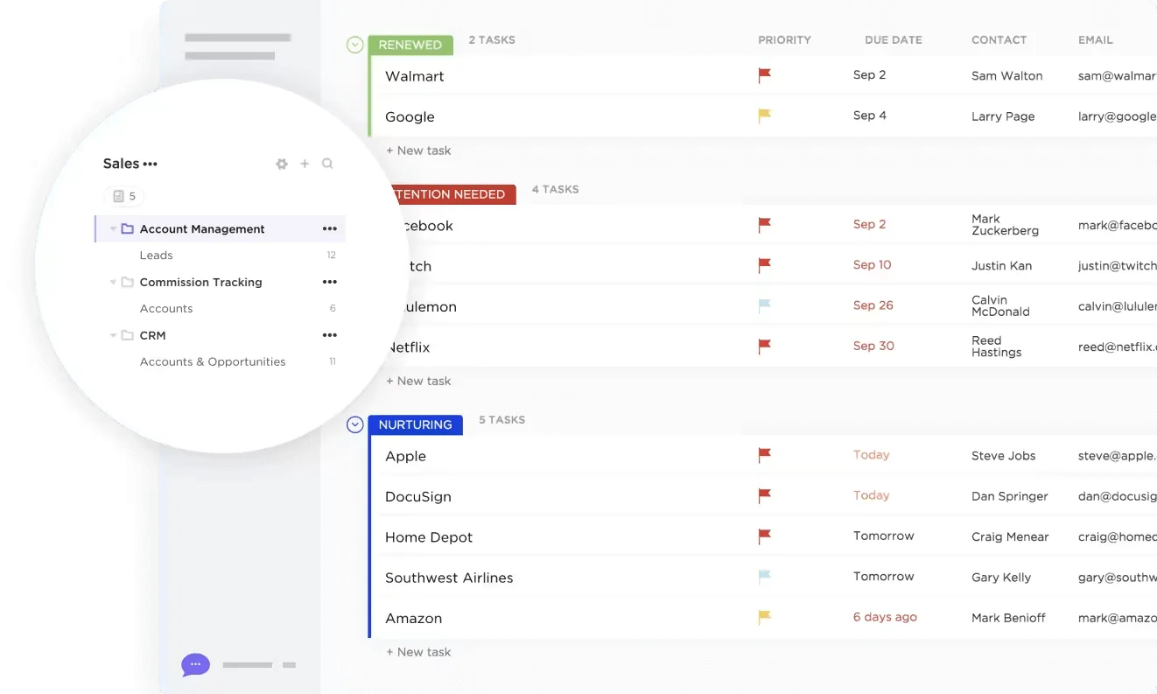Image resolution: width=1157 pixels, height=694 pixels.
Task: Change Southwest Airlines priority flag
Action: [x=764, y=577]
